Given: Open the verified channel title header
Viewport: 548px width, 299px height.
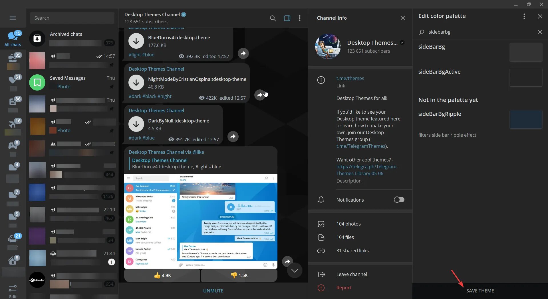Looking at the screenshot, I should (155, 15).
